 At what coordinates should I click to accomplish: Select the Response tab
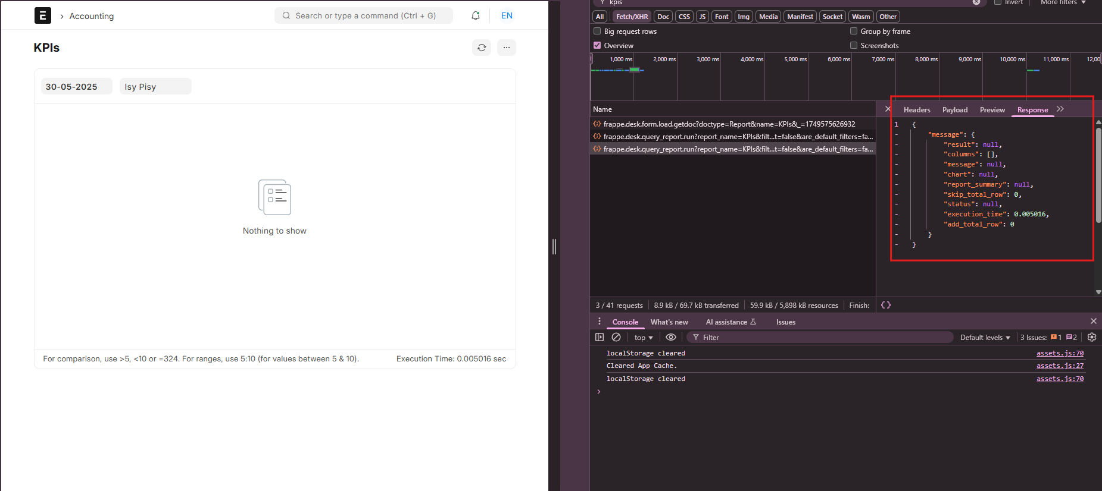(1032, 110)
